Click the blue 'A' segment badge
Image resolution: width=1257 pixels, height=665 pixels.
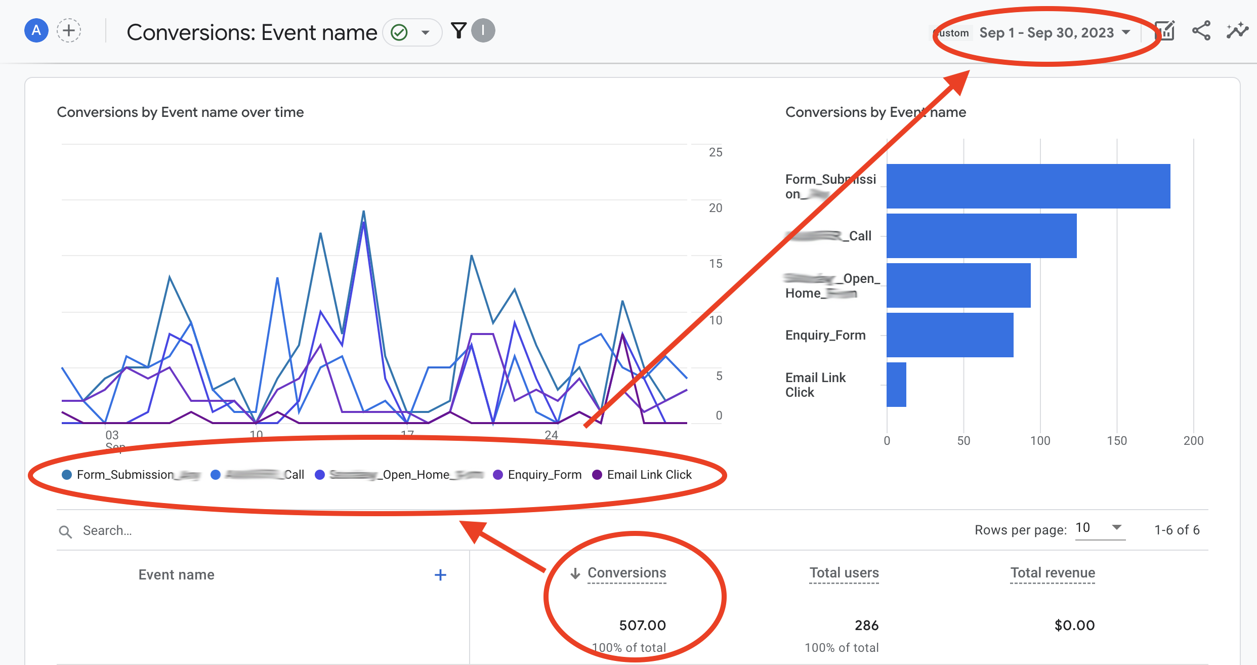pos(36,31)
